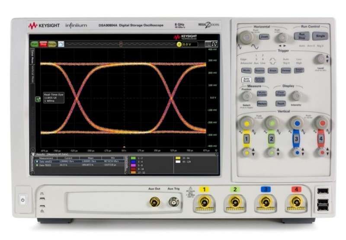
Task: Toggle channel 3 with the blue key
Action: click(296, 139)
